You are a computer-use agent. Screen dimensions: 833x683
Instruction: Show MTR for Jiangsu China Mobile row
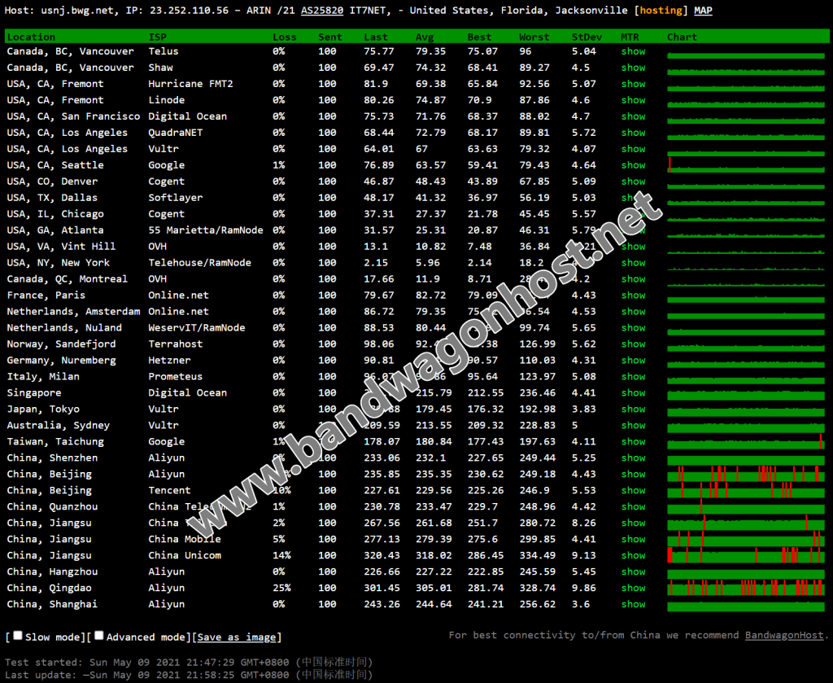tap(633, 540)
